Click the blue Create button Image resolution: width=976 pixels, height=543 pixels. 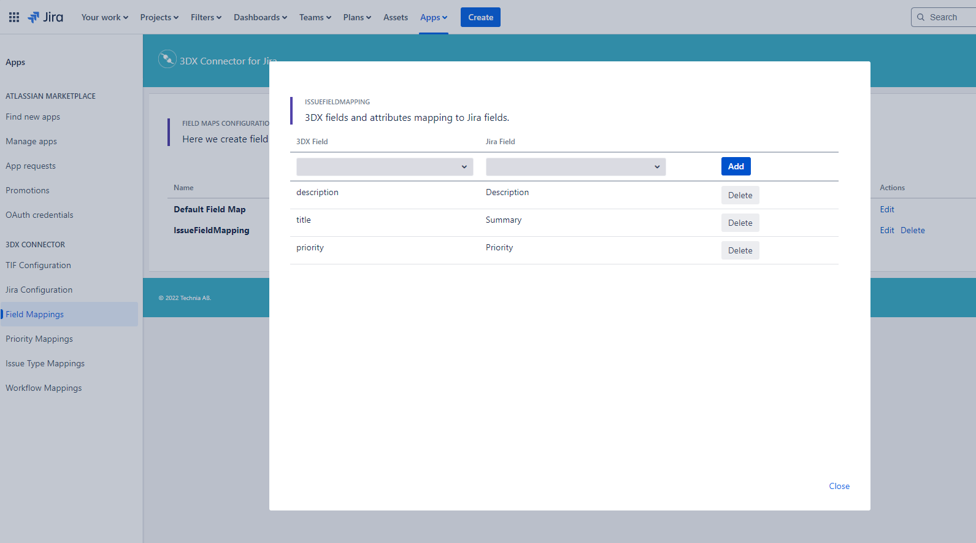480,17
